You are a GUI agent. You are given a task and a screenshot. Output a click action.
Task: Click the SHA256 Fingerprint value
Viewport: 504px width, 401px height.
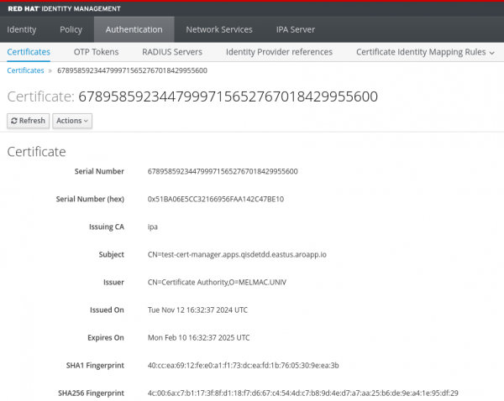click(302, 393)
